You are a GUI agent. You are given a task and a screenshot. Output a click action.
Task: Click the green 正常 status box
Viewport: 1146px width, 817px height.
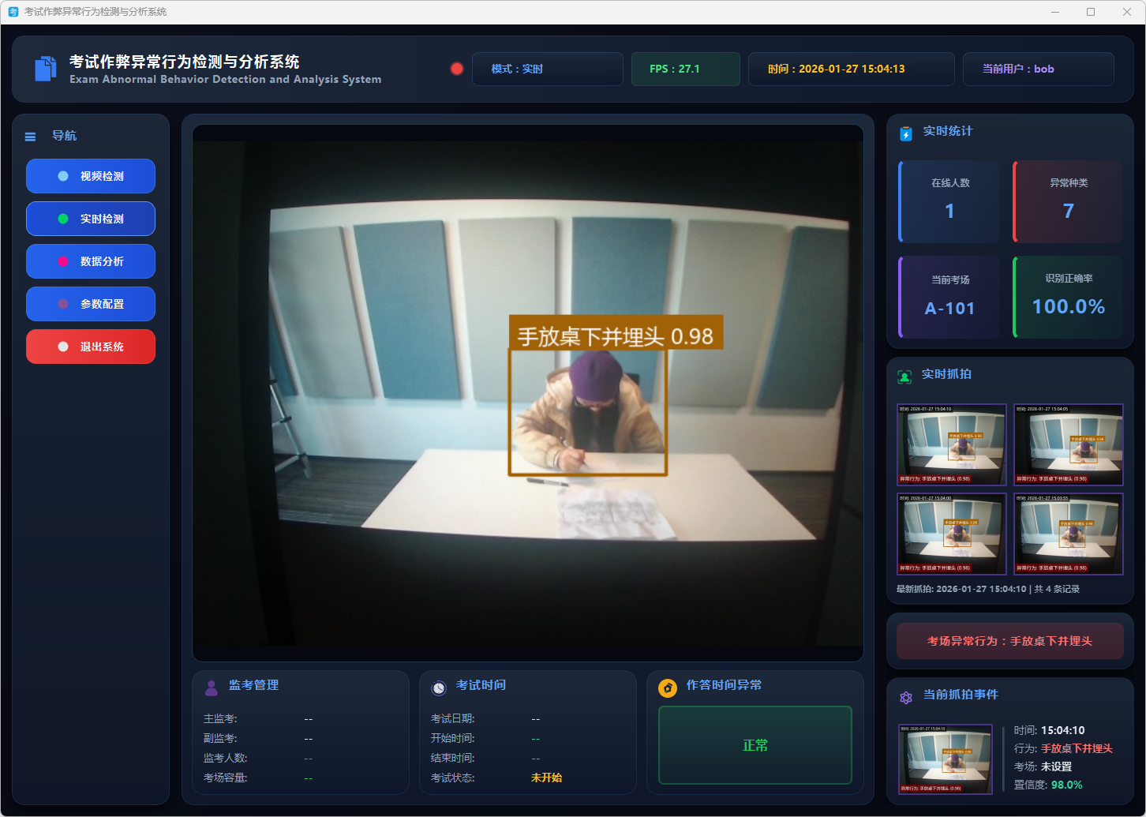[755, 745]
